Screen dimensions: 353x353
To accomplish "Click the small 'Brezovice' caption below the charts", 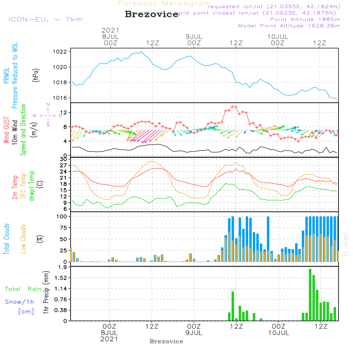I will coord(166,341).
